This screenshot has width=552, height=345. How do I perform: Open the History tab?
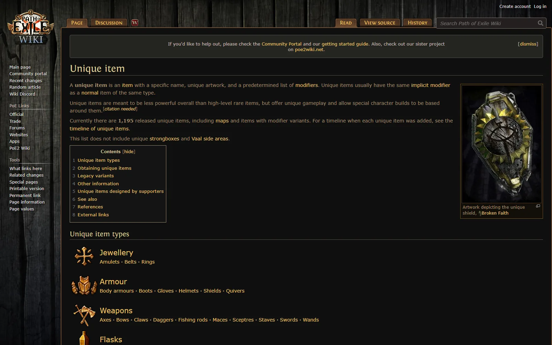click(x=417, y=23)
